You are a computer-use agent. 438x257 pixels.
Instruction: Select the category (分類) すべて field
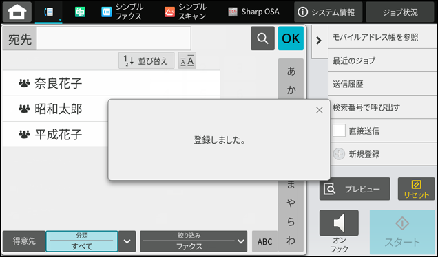pyautogui.click(x=82, y=241)
